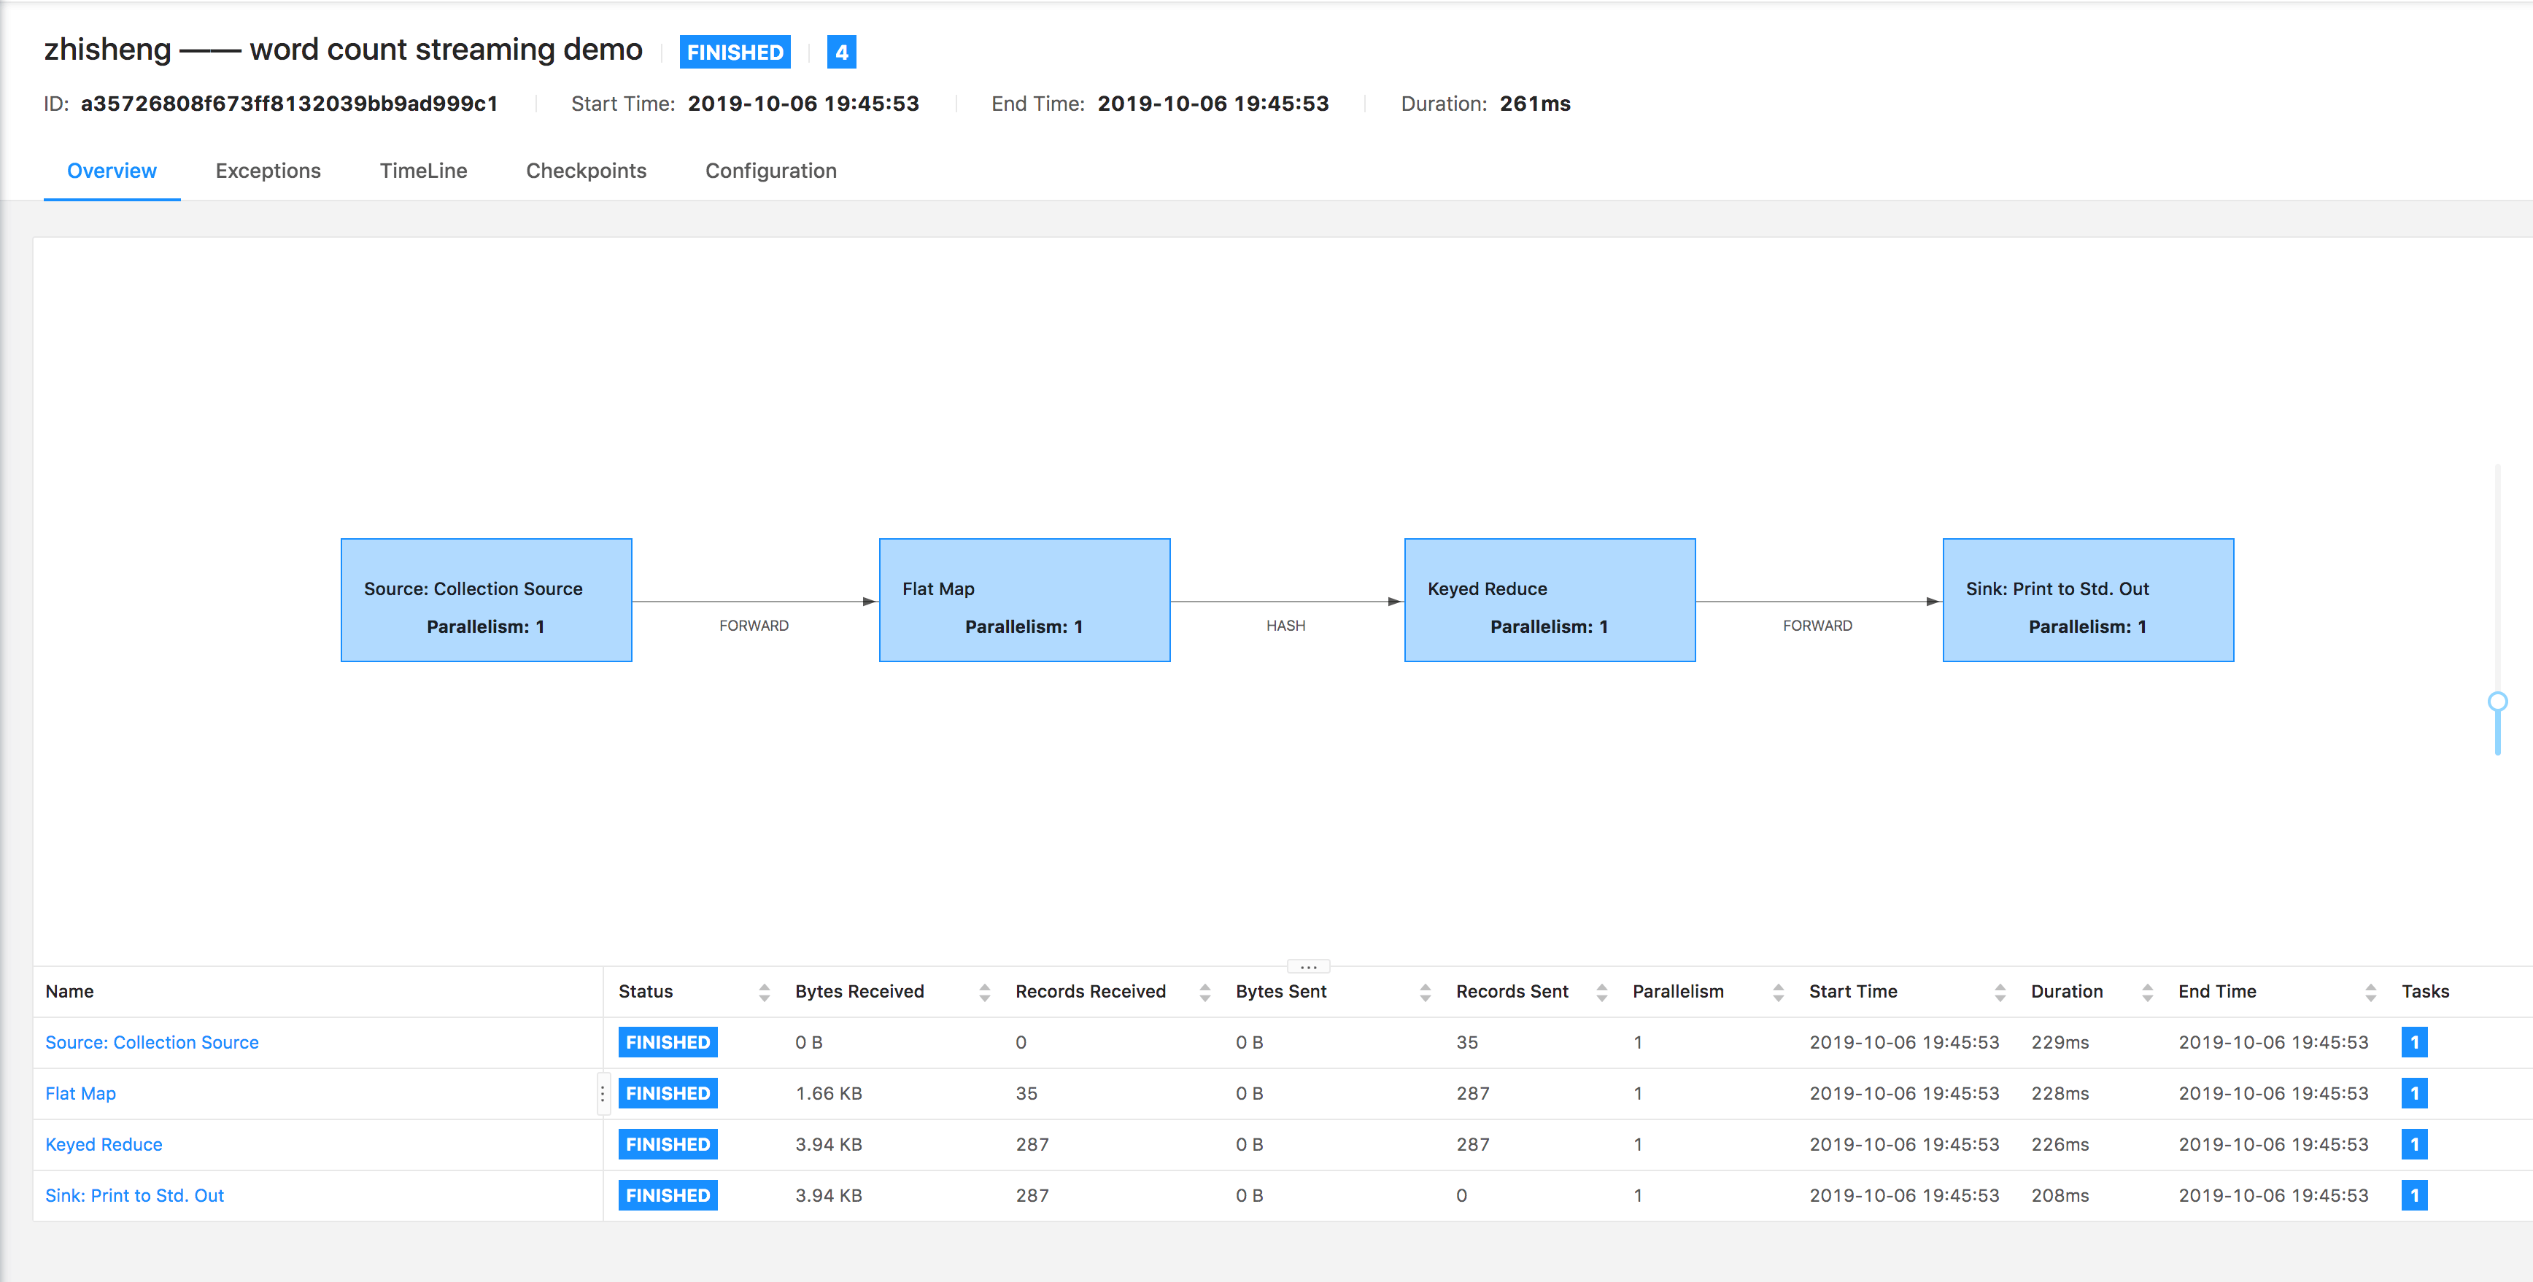The image size is (2533, 1282).
Task: Select the Keyed Reduce graph node
Action: 1550,599
